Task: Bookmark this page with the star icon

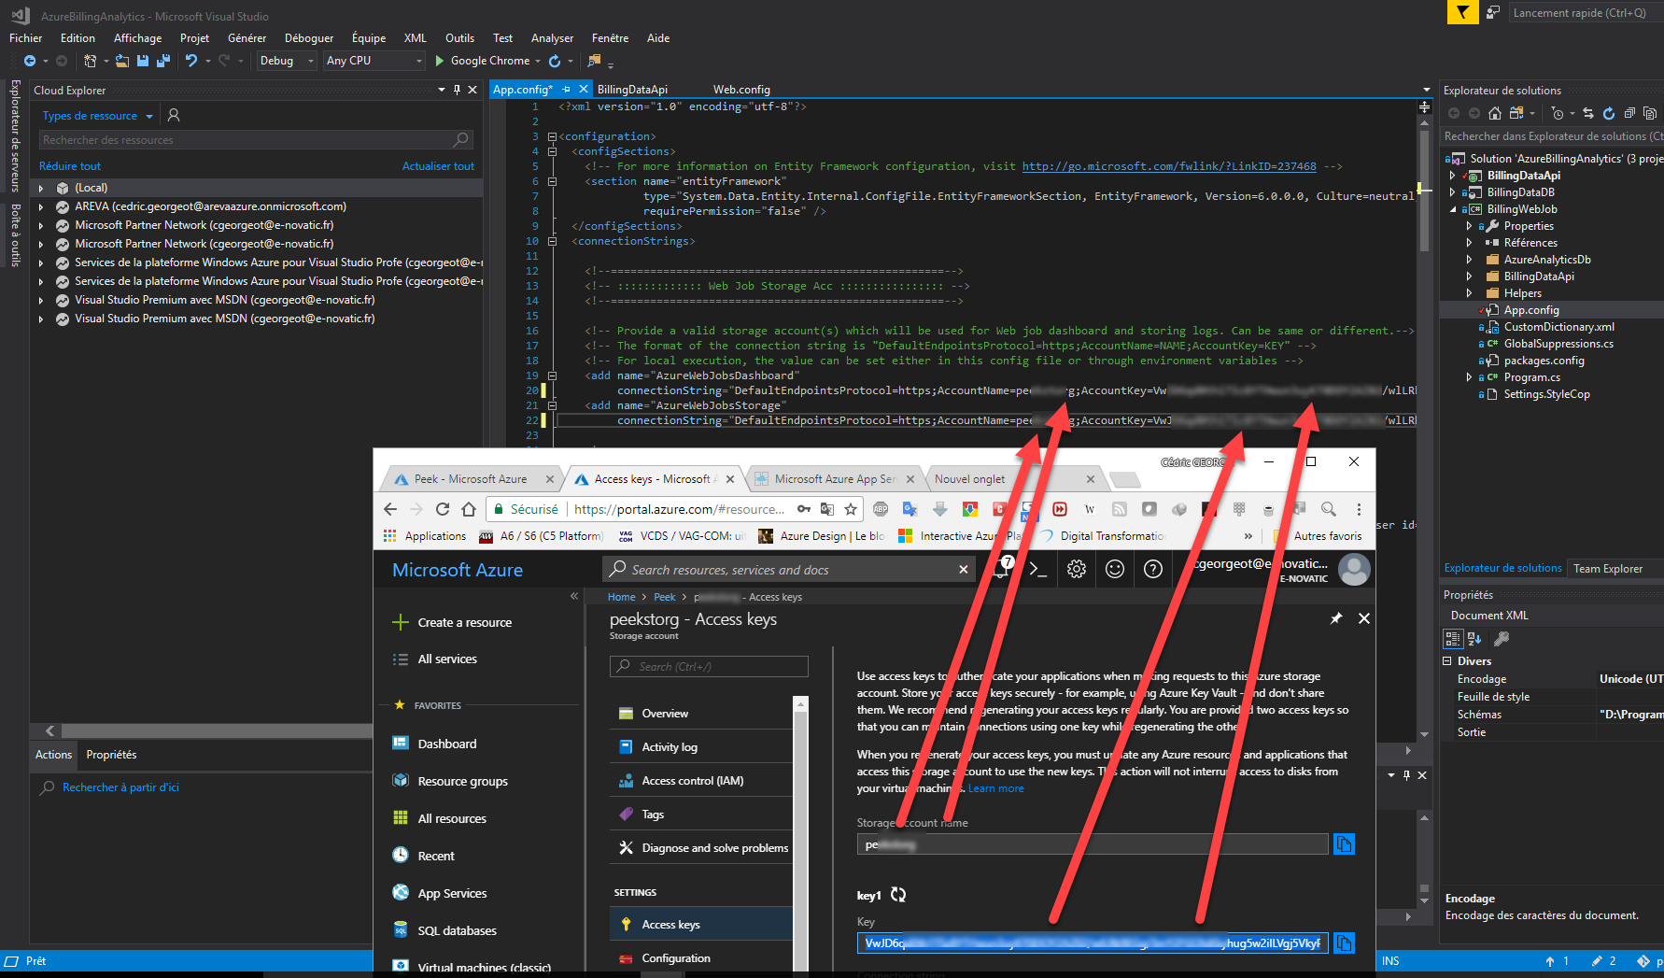Action: point(851,509)
